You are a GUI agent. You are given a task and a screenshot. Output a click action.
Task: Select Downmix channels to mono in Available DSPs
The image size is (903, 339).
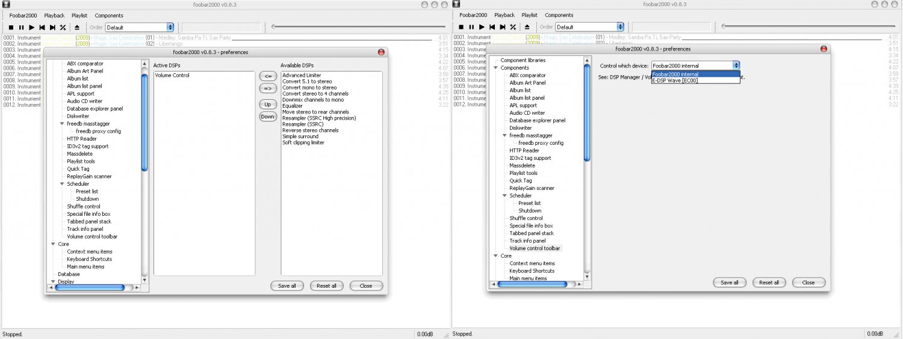click(x=313, y=100)
